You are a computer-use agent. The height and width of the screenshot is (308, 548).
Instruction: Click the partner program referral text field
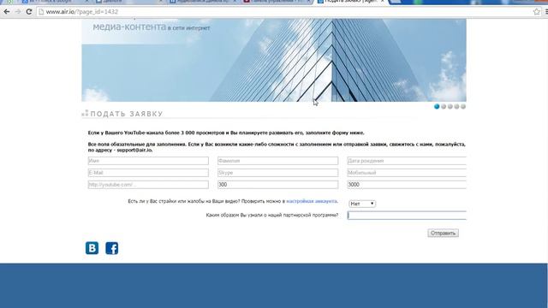(407, 216)
